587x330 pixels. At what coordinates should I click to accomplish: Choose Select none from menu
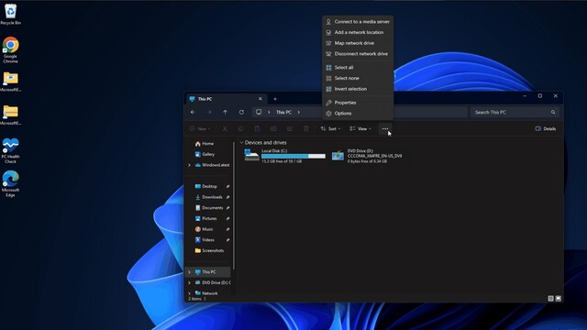point(358,78)
